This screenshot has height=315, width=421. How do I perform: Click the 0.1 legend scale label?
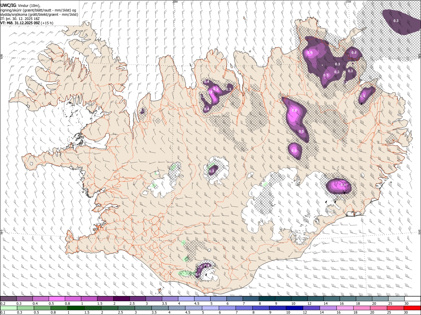[3, 312]
